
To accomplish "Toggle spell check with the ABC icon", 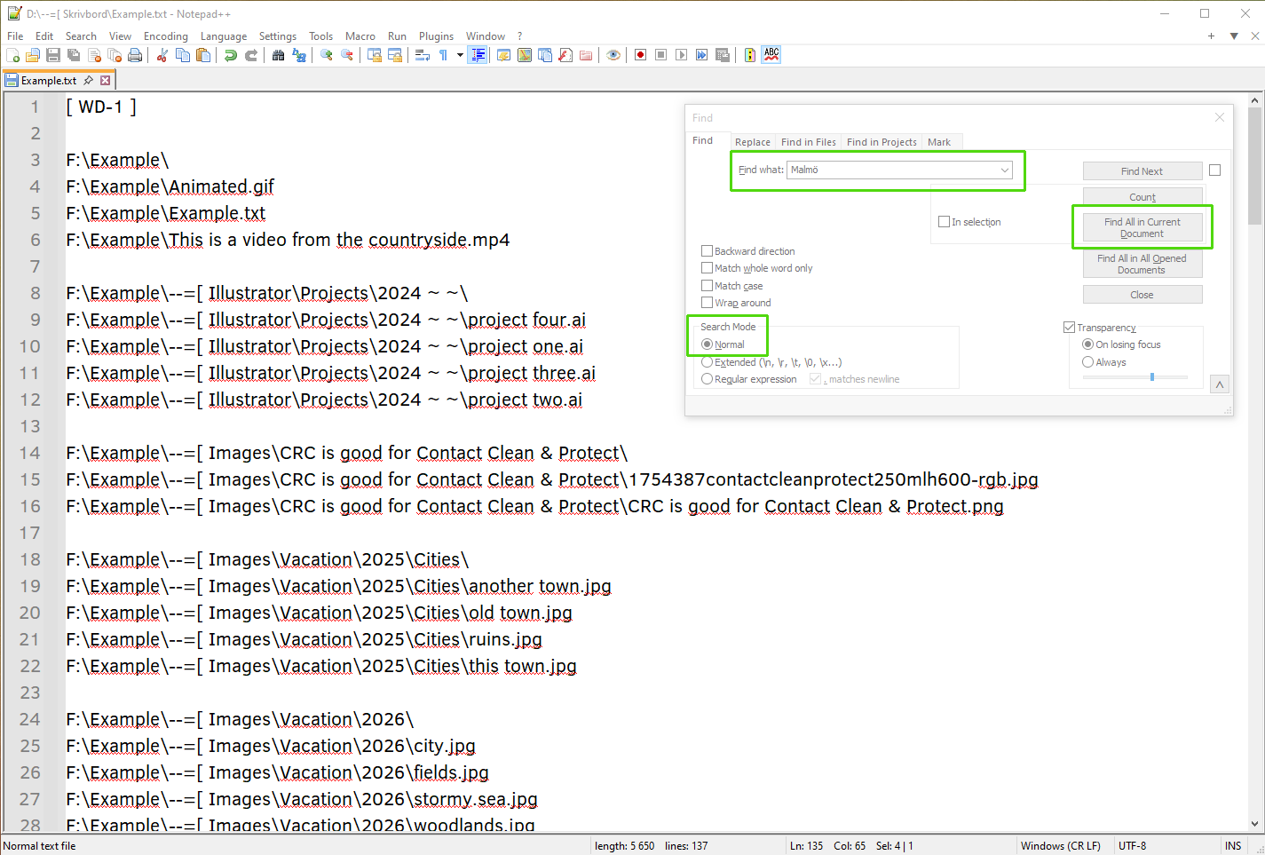I will click(771, 55).
